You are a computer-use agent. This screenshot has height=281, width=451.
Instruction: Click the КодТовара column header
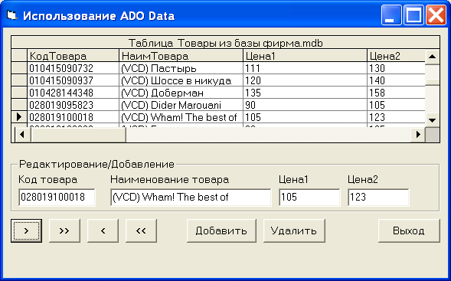[73, 55]
